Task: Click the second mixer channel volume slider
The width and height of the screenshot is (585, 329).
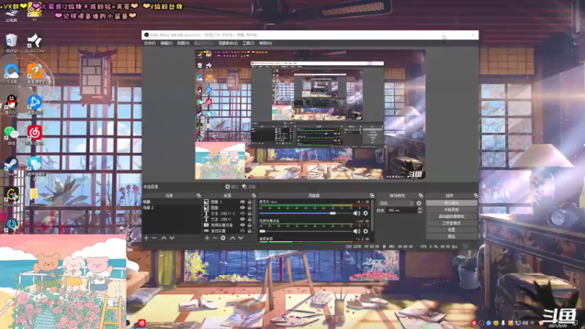Action: tap(305, 231)
